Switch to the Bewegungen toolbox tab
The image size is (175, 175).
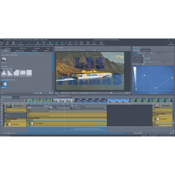coord(37,48)
